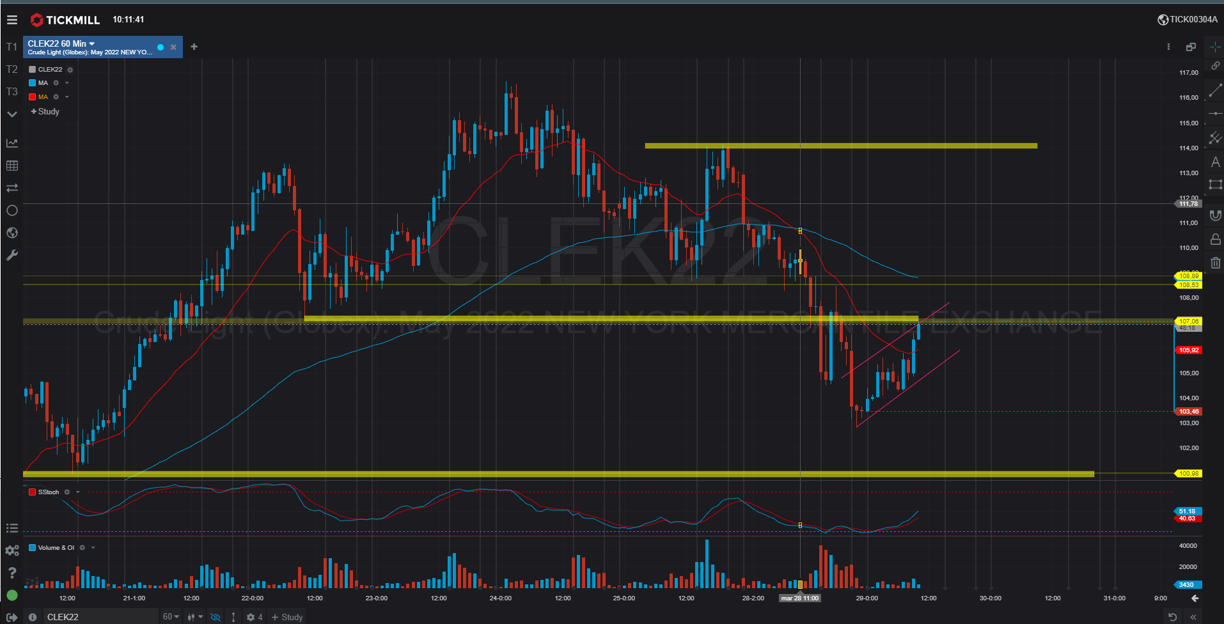
Task: Click the link charts chain icon
Action: 1215,66
